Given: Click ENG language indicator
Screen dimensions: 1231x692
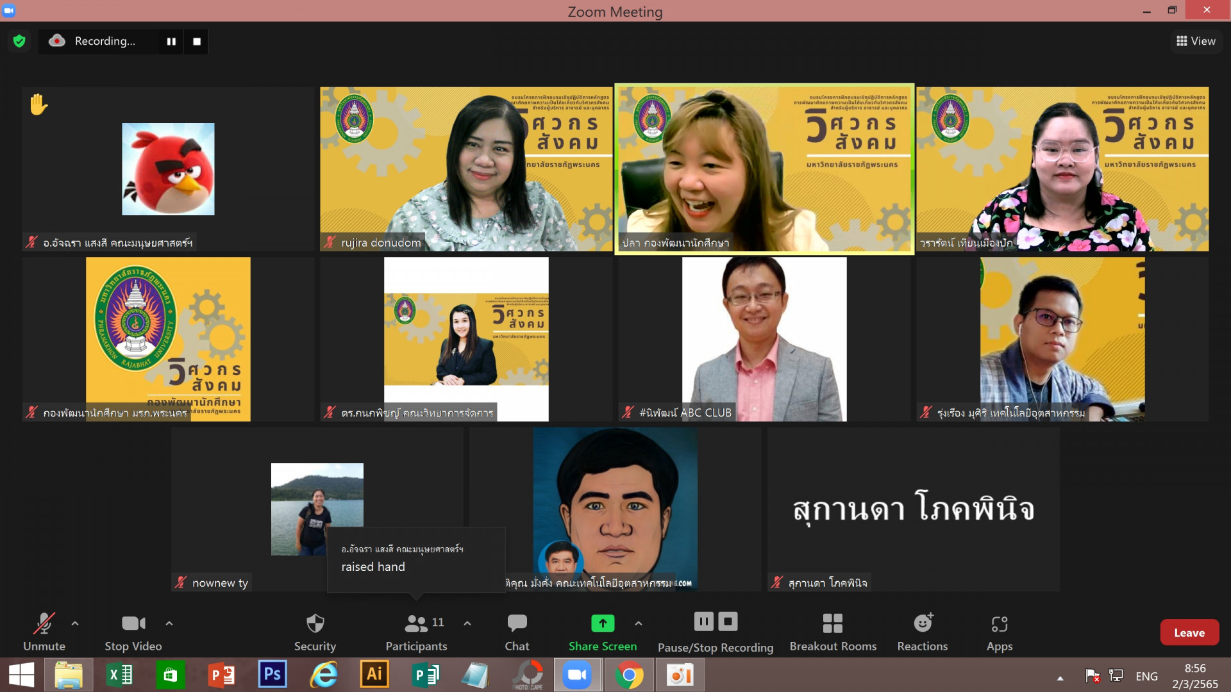Looking at the screenshot, I should (x=1146, y=676).
